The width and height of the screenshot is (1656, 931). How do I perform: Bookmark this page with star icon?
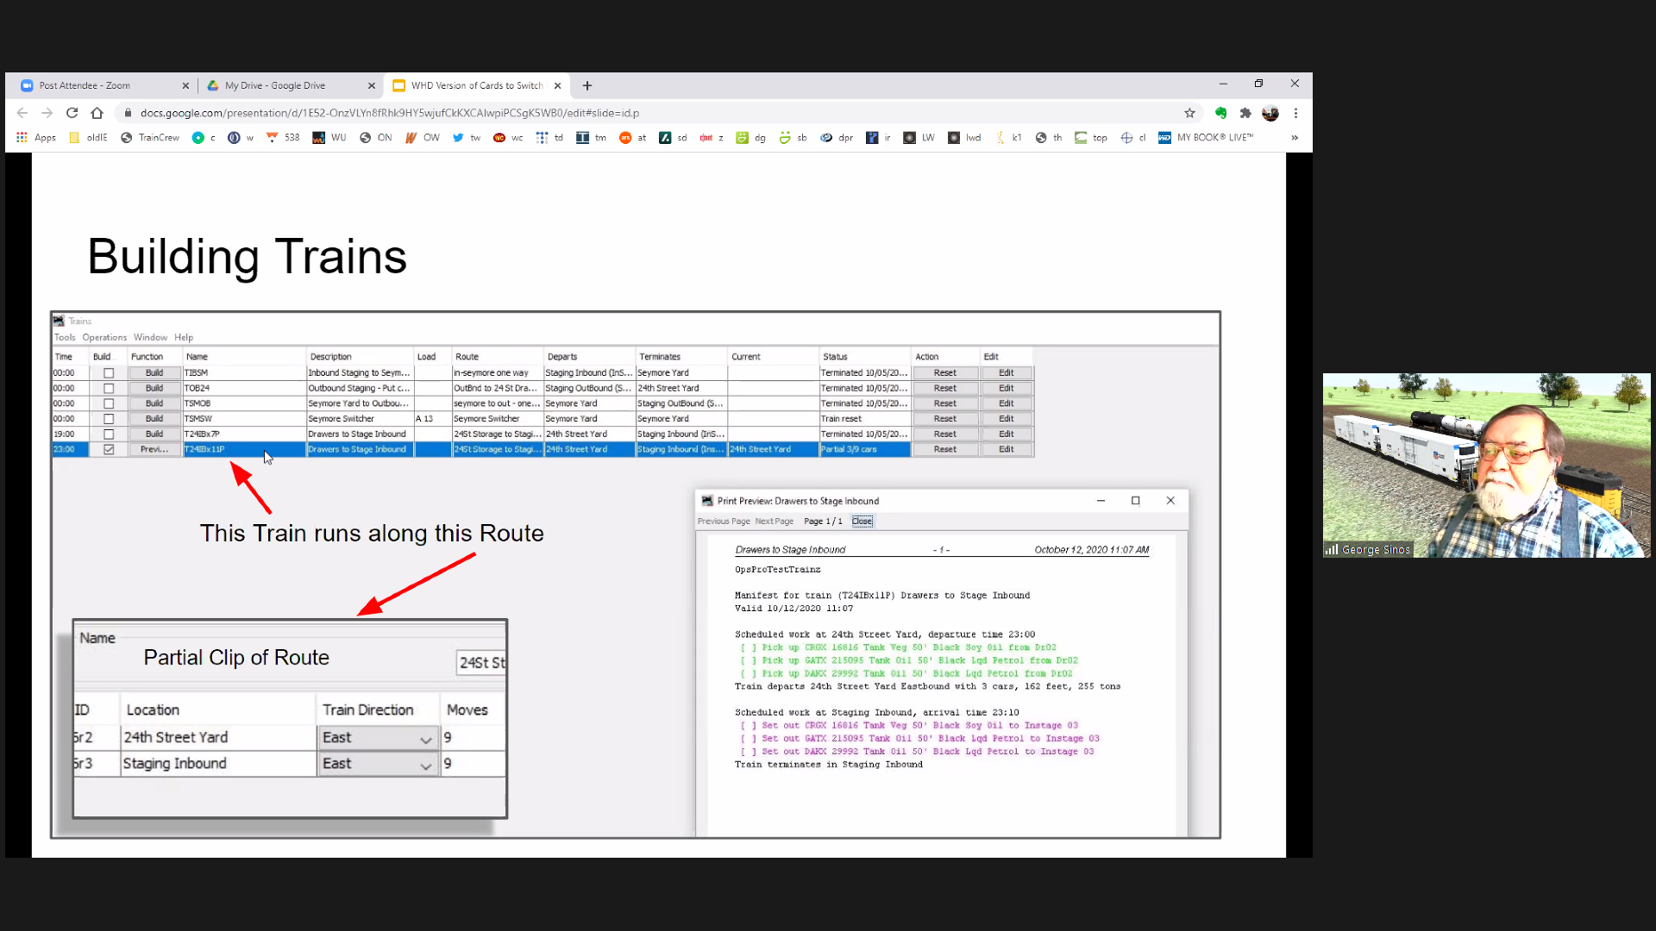[1189, 113]
